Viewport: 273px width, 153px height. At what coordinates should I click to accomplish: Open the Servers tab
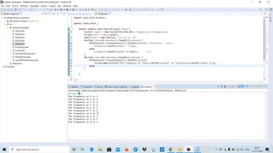99,87
